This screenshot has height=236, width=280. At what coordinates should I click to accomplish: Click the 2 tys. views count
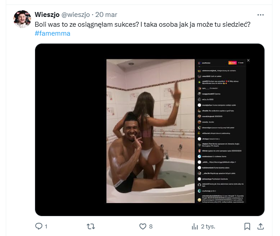click(x=207, y=226)
